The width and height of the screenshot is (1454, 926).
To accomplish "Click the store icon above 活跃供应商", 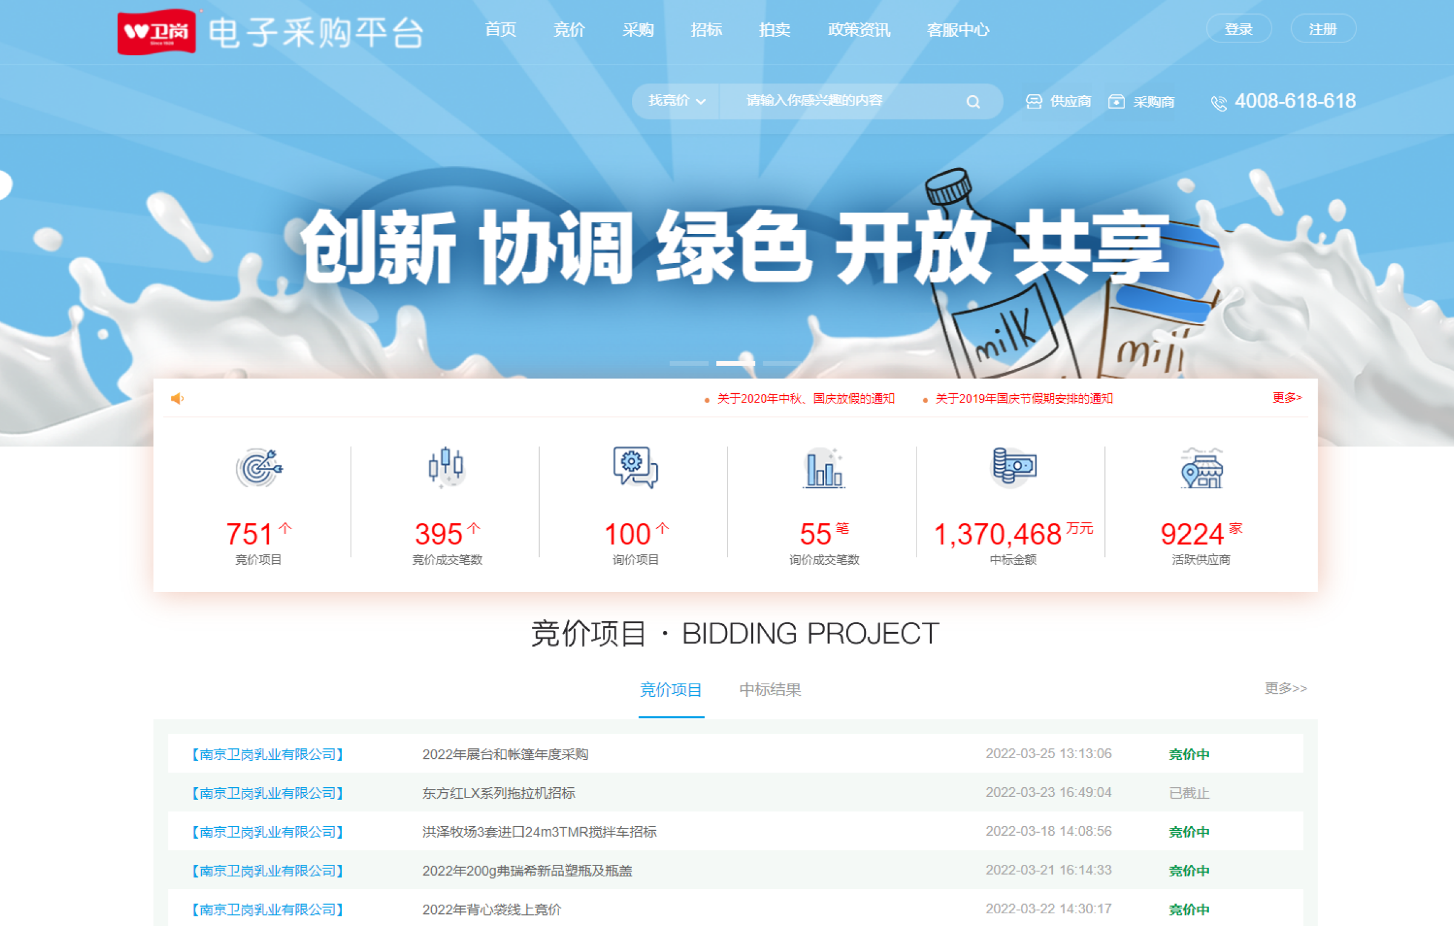I will point(1202,469).
